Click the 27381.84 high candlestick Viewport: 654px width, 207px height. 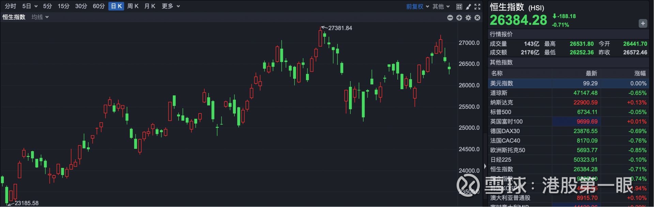(320, 37)
